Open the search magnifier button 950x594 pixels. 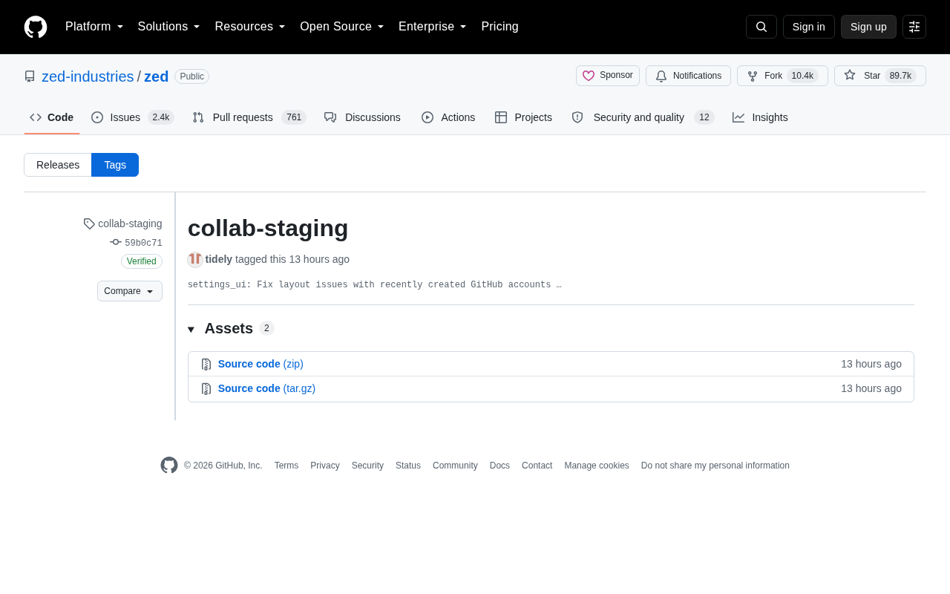click(761, 27)
